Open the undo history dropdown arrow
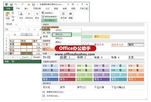 click(x=19, y=4)
